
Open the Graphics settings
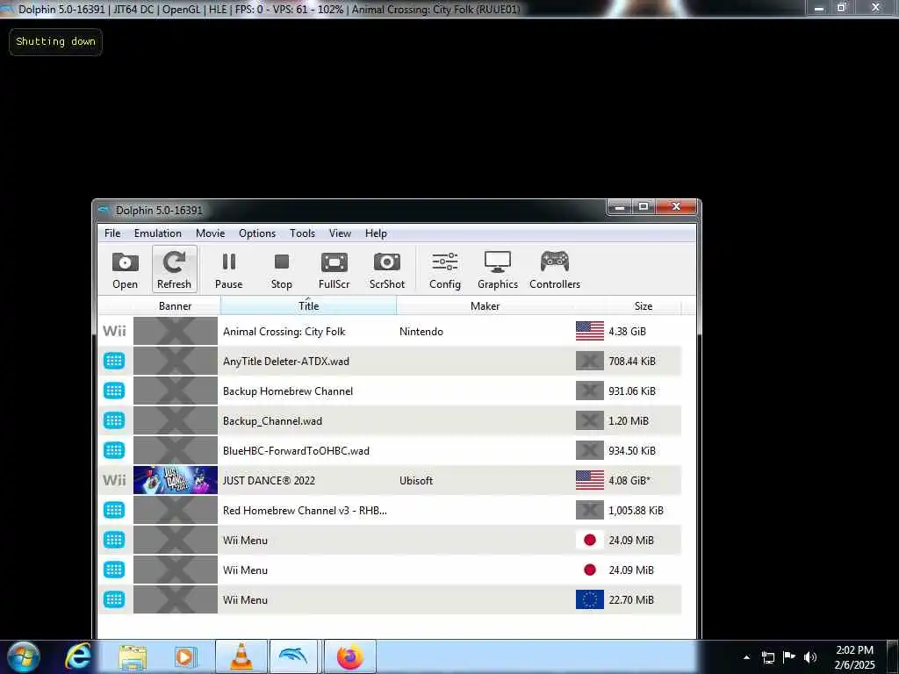coord(498,269)
